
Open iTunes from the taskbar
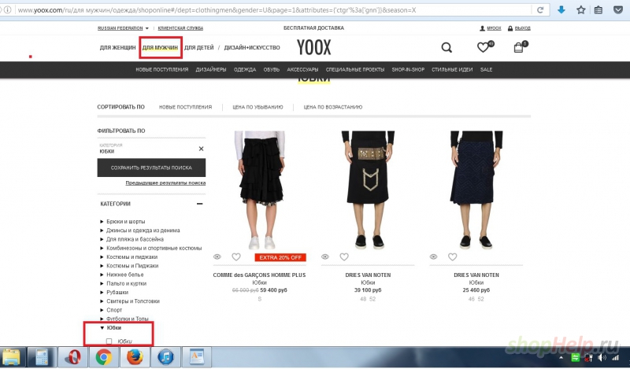click(165, 357)
